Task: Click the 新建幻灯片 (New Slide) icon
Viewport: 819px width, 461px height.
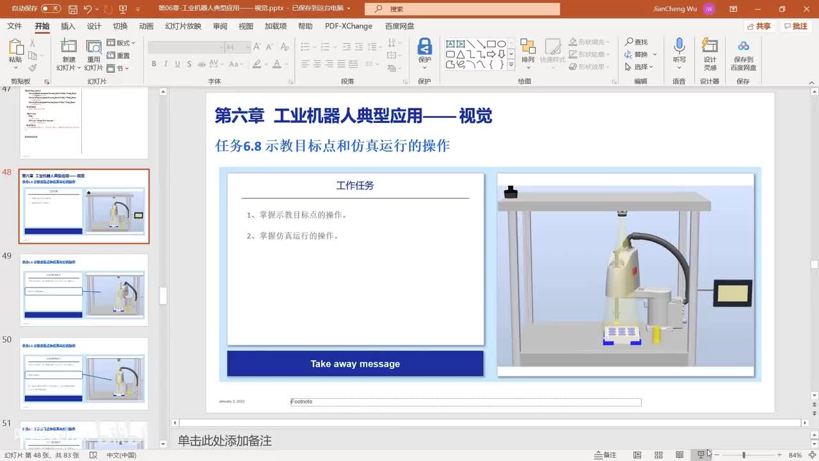Action: tap(68, 47)
